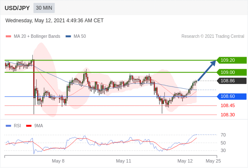Click the chart date and time heading
This screenshot has height=168, width=248.
(x=54, y=21)
